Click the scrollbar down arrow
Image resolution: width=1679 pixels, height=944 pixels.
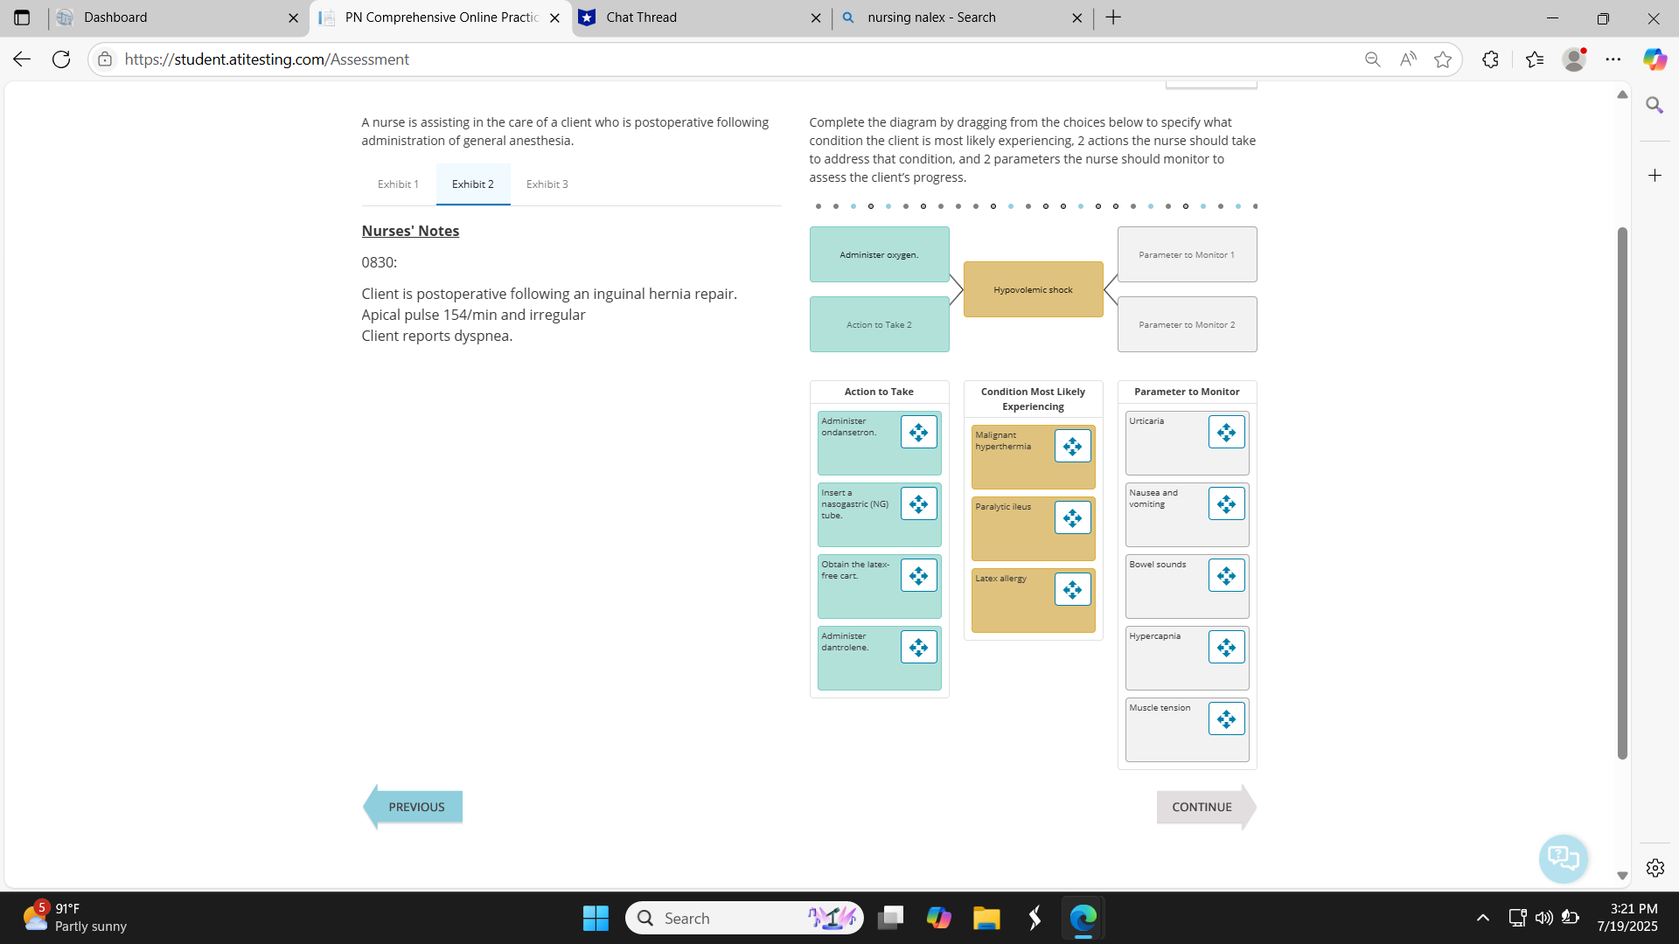(1623, 874)
